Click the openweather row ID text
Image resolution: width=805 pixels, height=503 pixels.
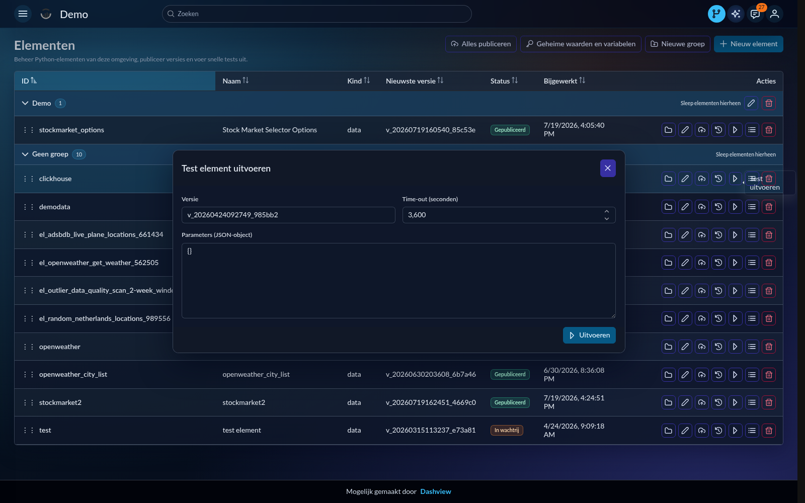[x=60, y=347]
